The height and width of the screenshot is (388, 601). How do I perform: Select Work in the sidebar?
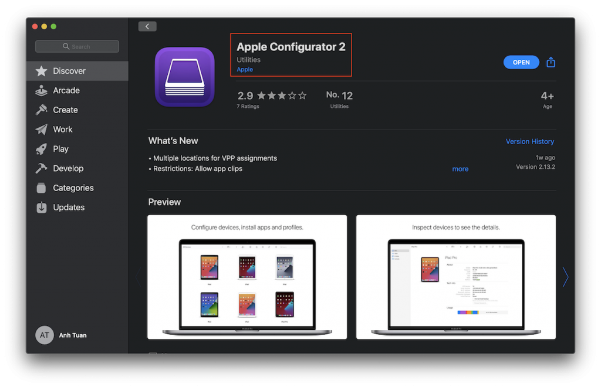62,129
